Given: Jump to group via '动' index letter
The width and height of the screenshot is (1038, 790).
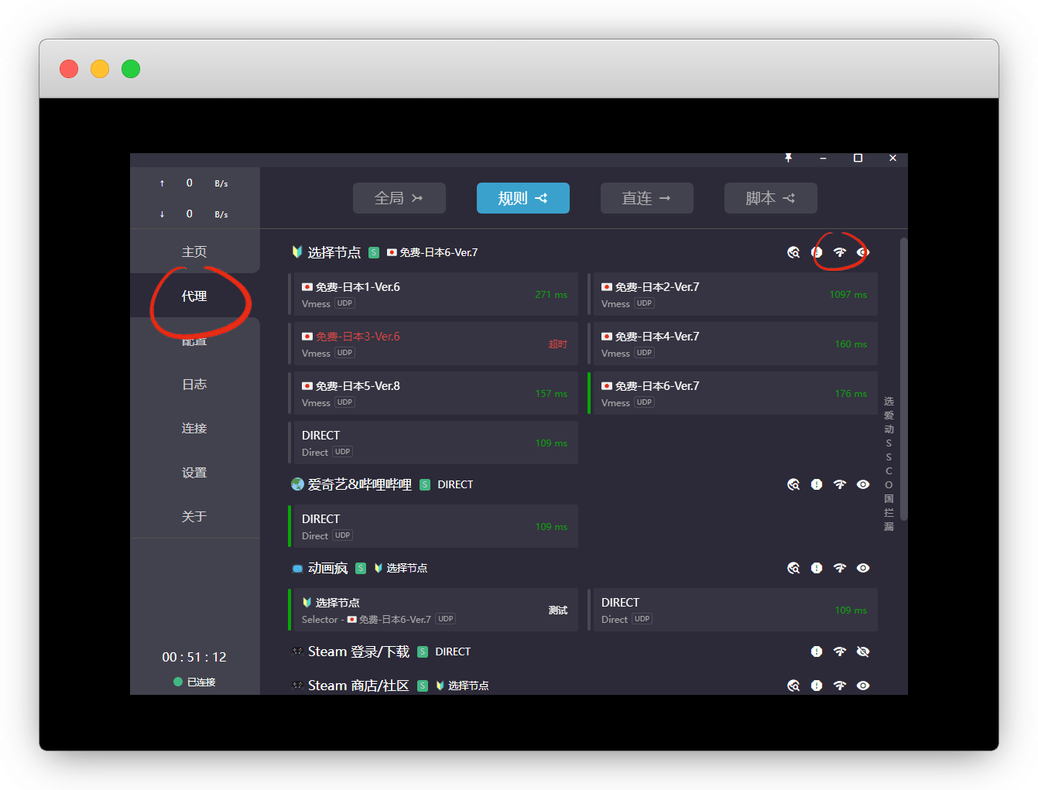Looking at the screenshot, I should click(x=889, y=429).
